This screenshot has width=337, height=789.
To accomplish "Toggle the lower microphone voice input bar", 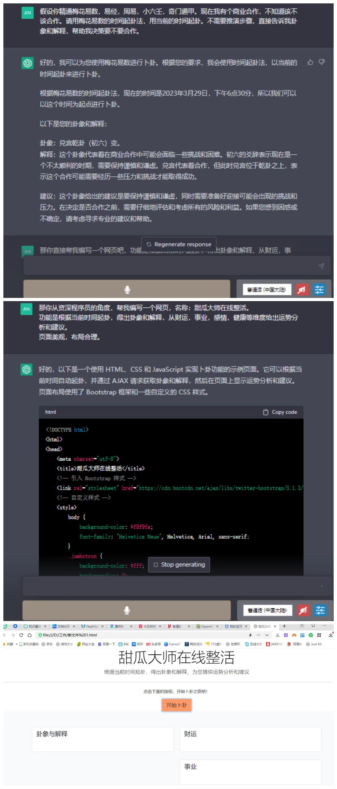I will click(x=127, y=610).
